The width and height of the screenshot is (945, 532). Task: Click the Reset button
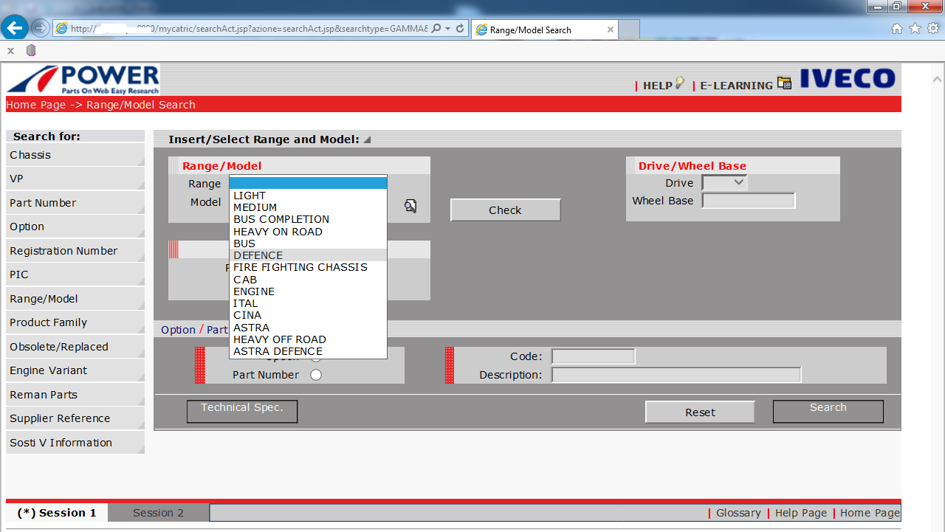[700, 412]
